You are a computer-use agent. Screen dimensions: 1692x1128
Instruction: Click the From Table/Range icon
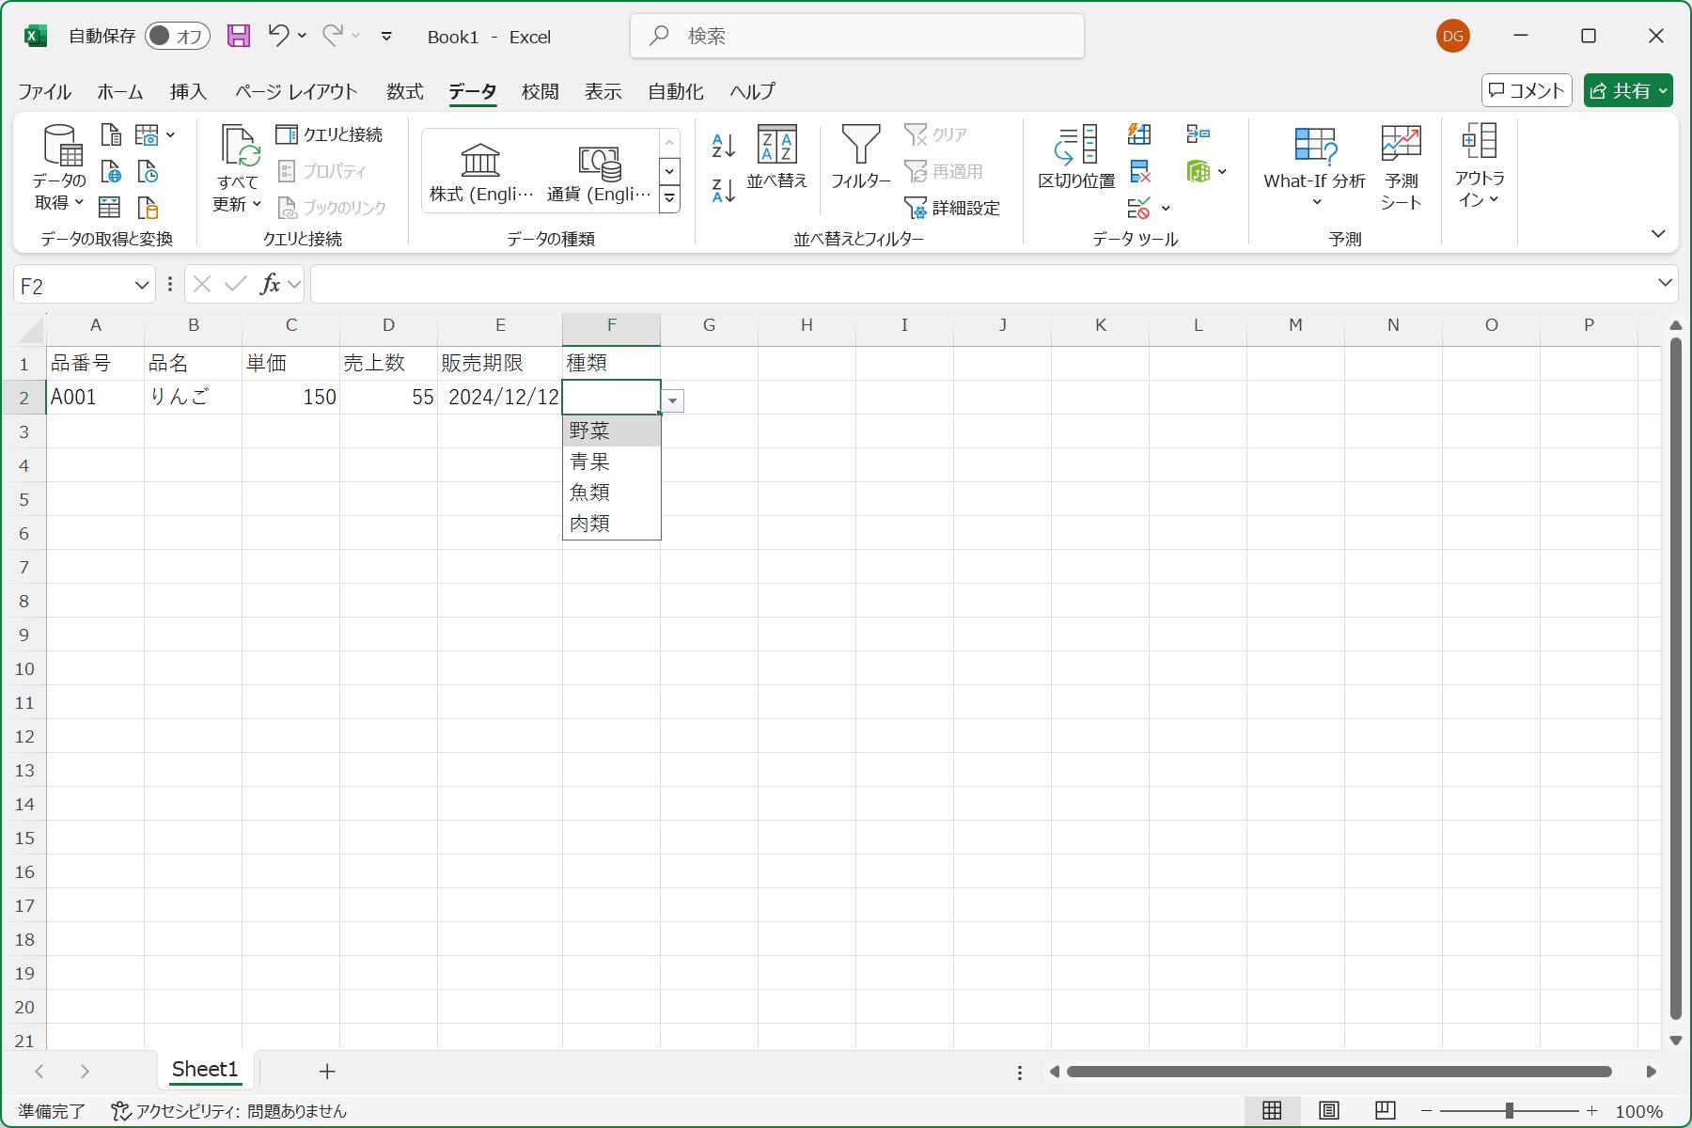[x=110, y=208]
